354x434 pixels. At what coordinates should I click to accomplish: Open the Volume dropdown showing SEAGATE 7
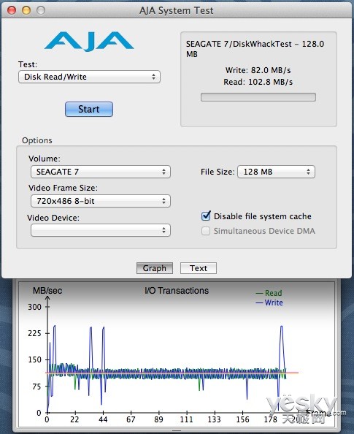click(101, 172)
